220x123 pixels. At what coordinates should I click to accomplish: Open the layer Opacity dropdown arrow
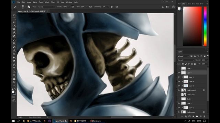point(207,60)
